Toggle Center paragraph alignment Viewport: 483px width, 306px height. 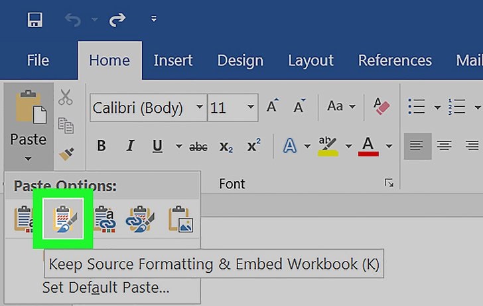pos(445,146)
